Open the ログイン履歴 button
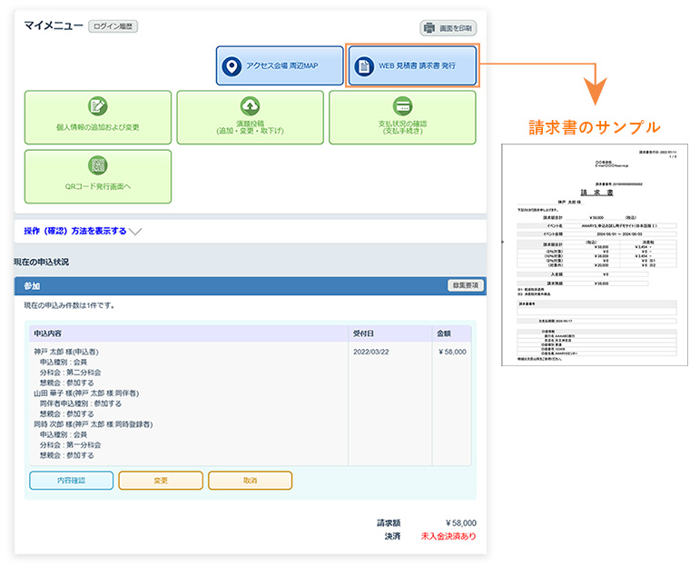This screenshot has width=690, height=567. pos(113,27)
